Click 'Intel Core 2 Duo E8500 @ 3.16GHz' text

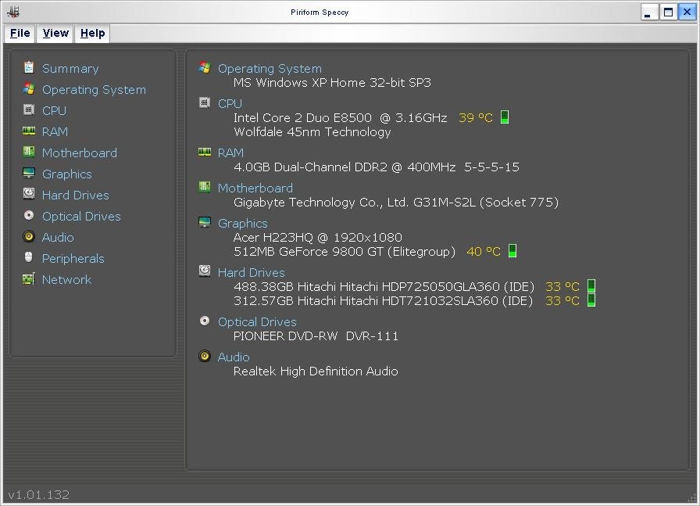click(340, 117)
